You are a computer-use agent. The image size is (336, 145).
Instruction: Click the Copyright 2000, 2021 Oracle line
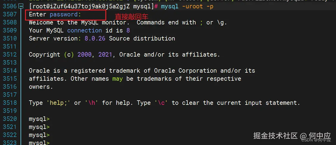click(124, 55)
